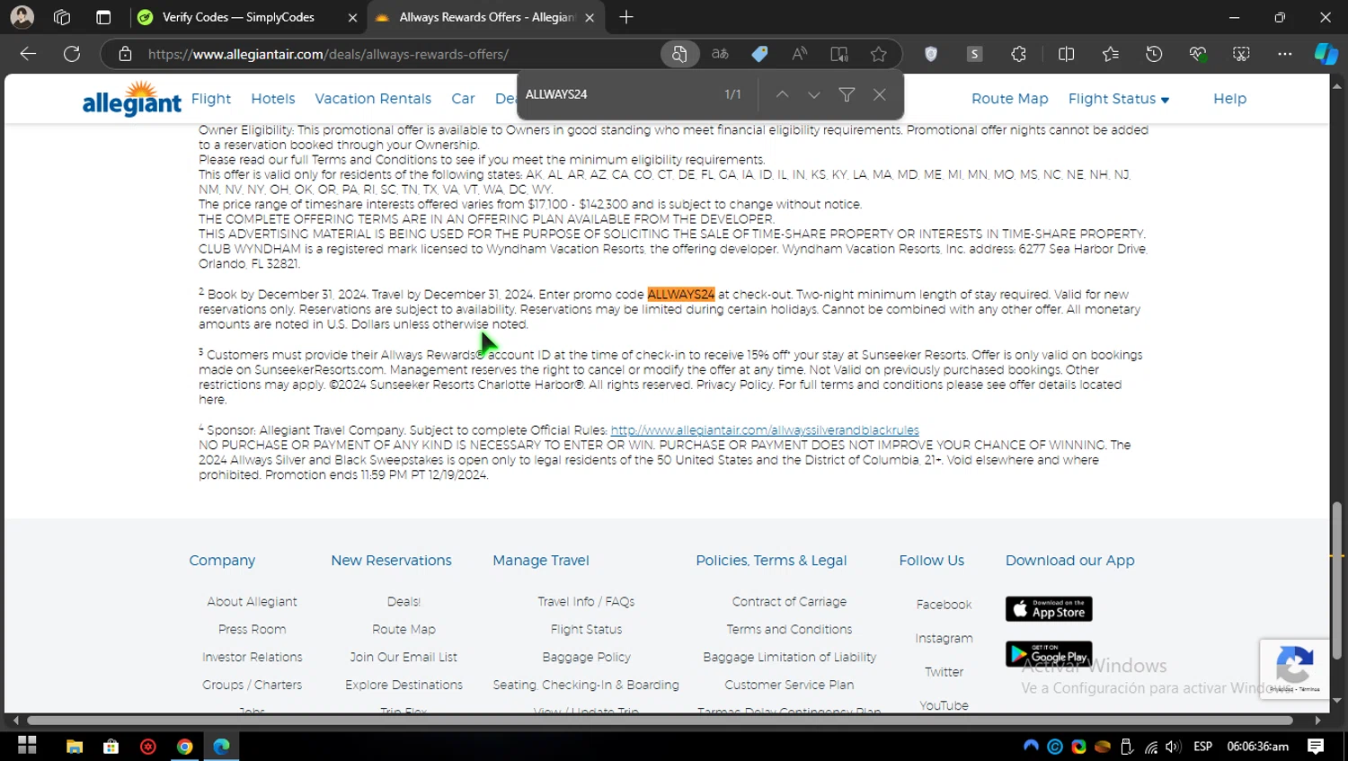
Task: Open browser history icon
Action: pyautogui.click(x=1154, y=54)
